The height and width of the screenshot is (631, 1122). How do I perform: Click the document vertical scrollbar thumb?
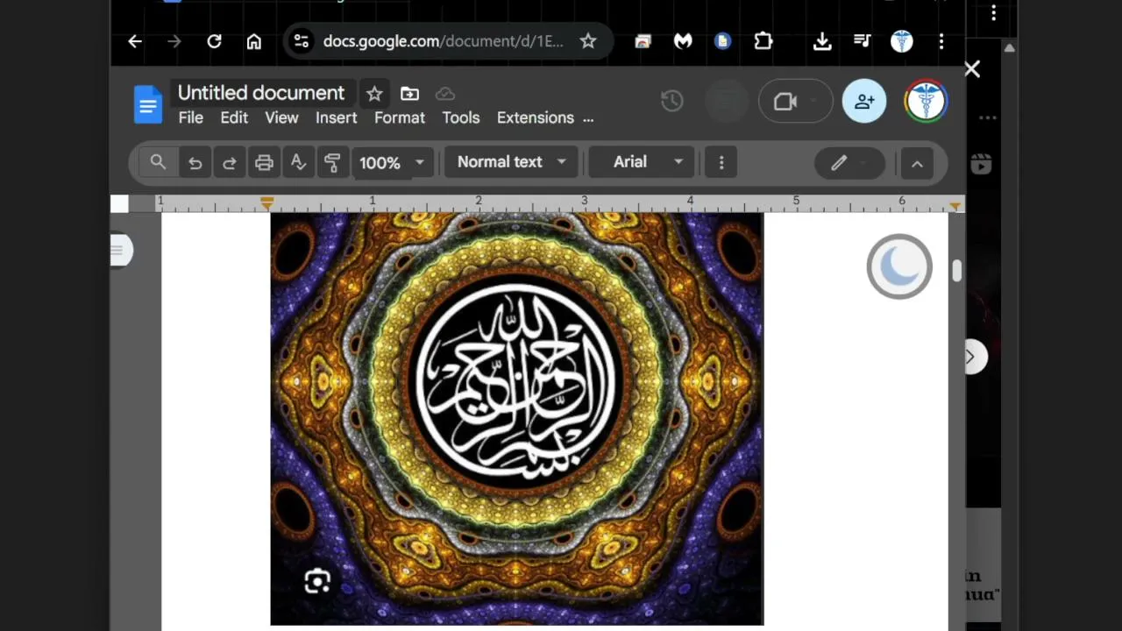pos(956,271)
